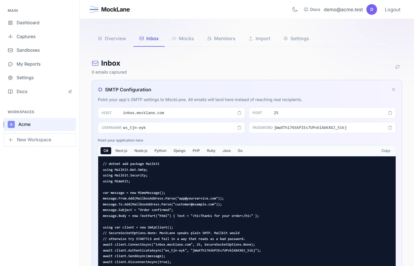This screenshot has width=414, height=266.
Task: Open the user avatar D menu
Action: [372, 9]
